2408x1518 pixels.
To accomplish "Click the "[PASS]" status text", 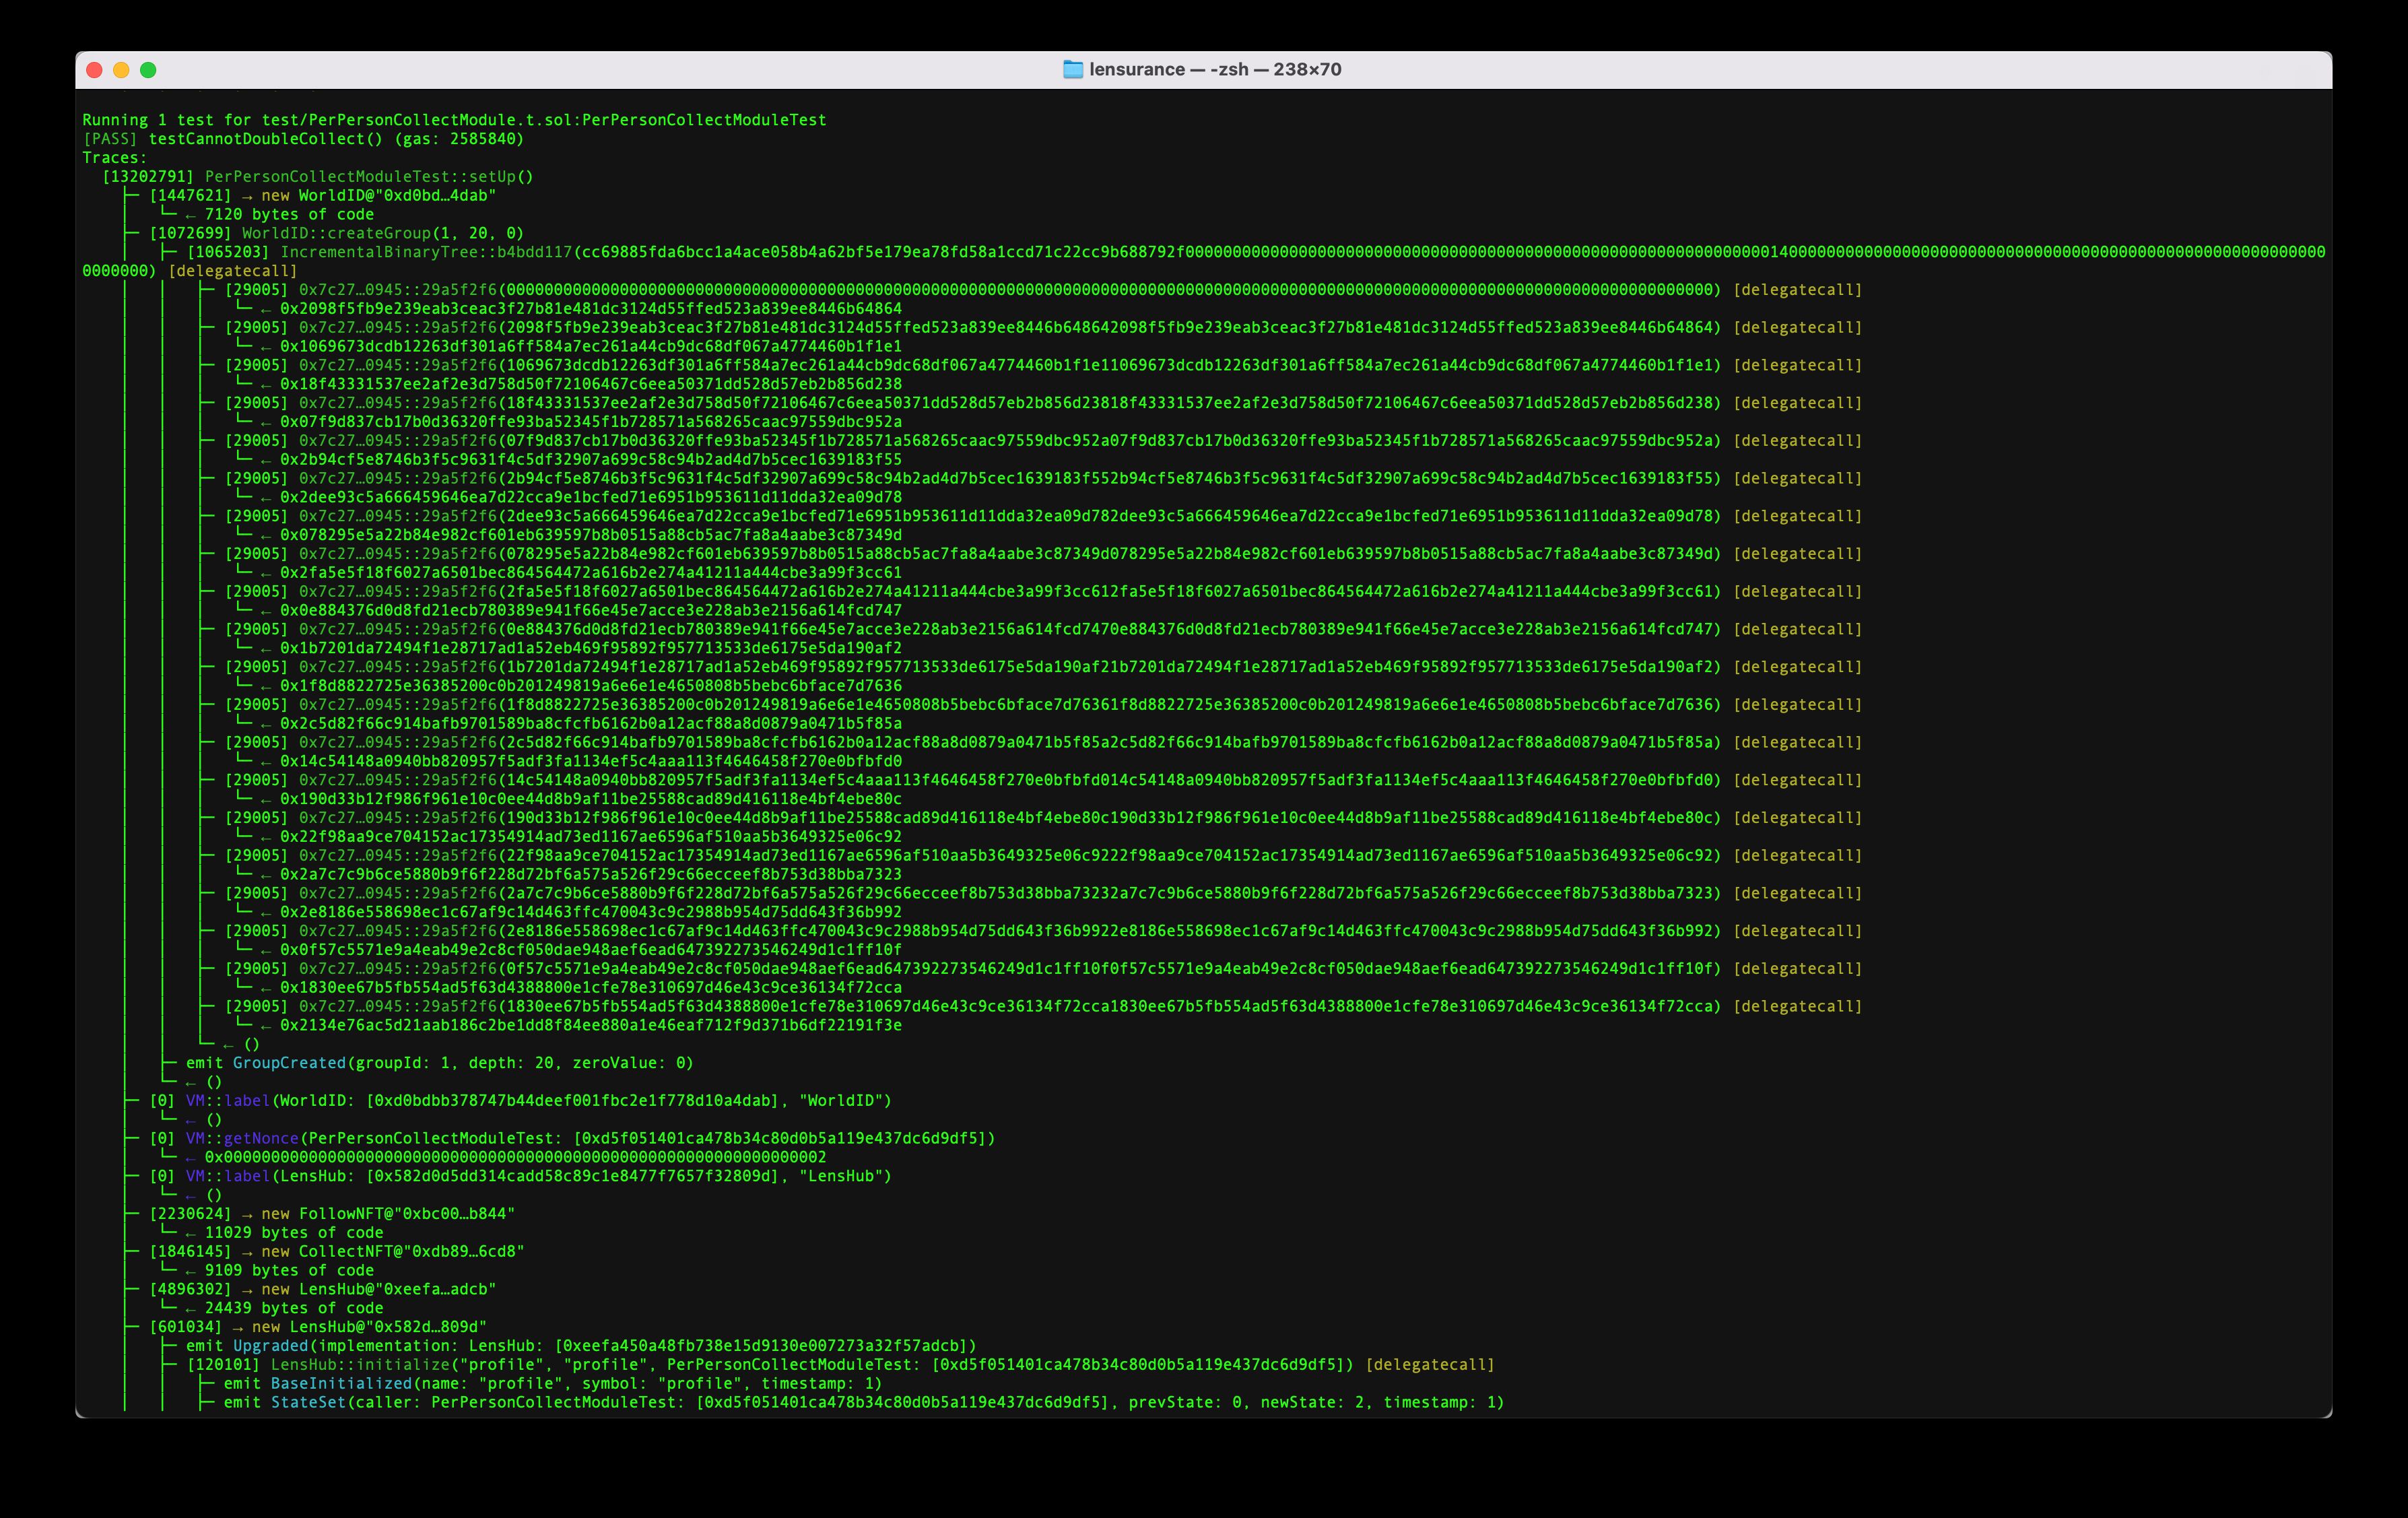I will pos(110,139).
